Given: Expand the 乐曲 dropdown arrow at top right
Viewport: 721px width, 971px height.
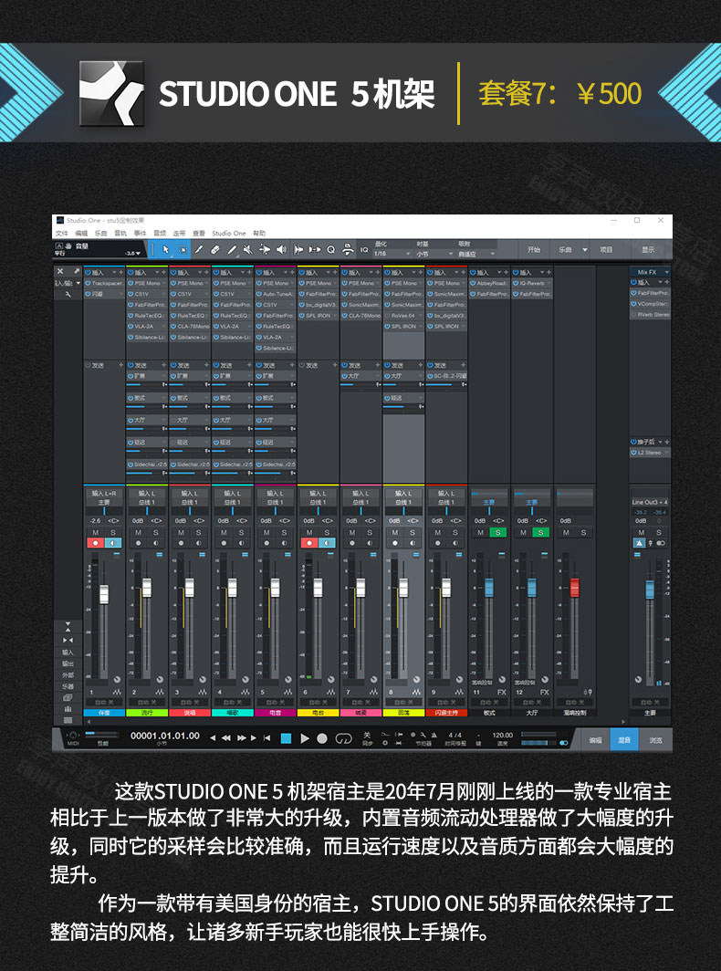Looking at the screenshot, I should click(x=584, y=250).
